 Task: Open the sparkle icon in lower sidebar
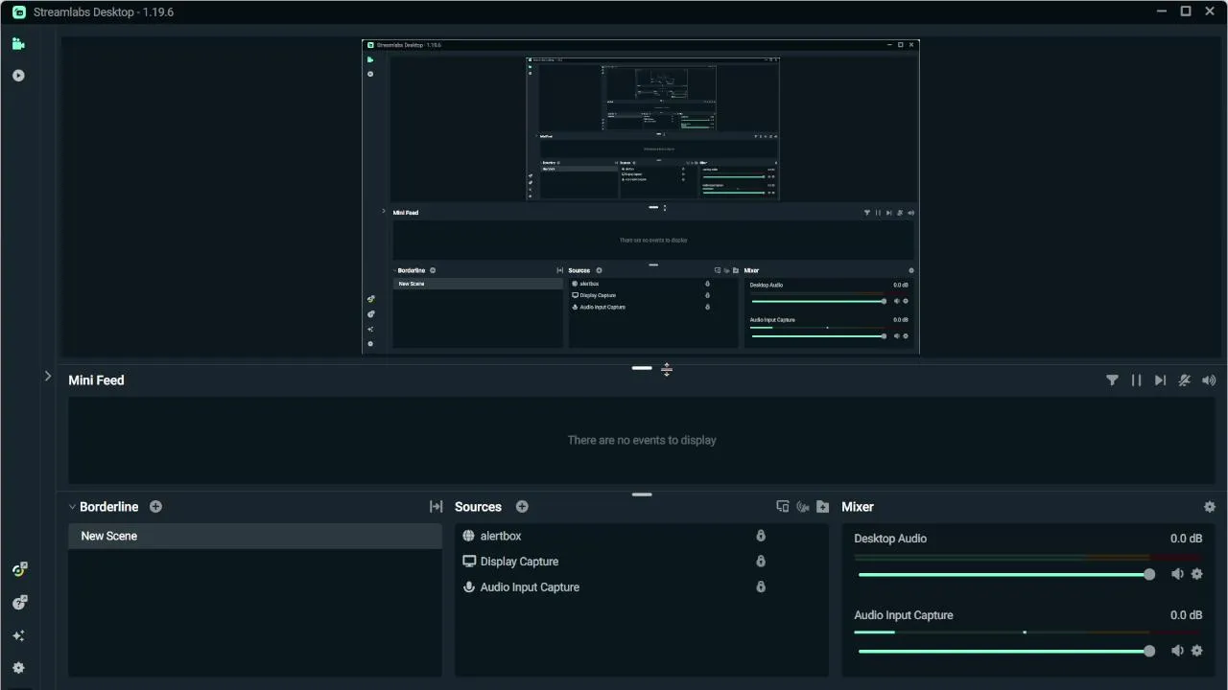tap(18, 635)
